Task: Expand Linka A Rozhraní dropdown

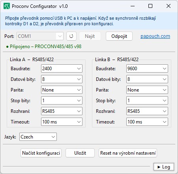Action: pyautogui.click(x=62, y=111)
